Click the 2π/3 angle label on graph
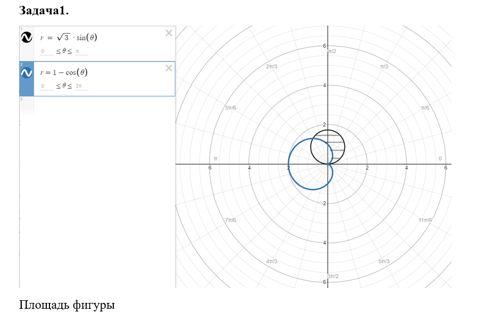Viewport: 494px width, 329px height. click(x=271, y=67)
